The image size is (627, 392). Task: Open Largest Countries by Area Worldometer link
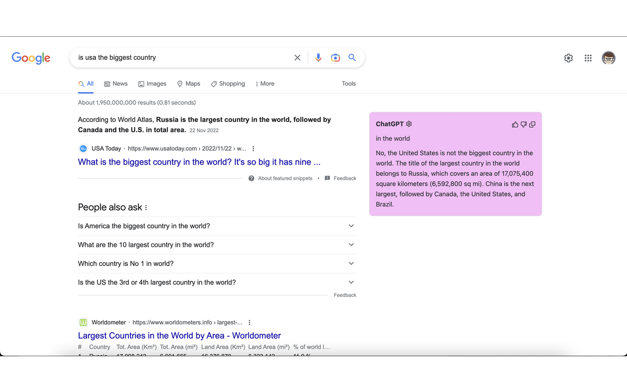179,336
